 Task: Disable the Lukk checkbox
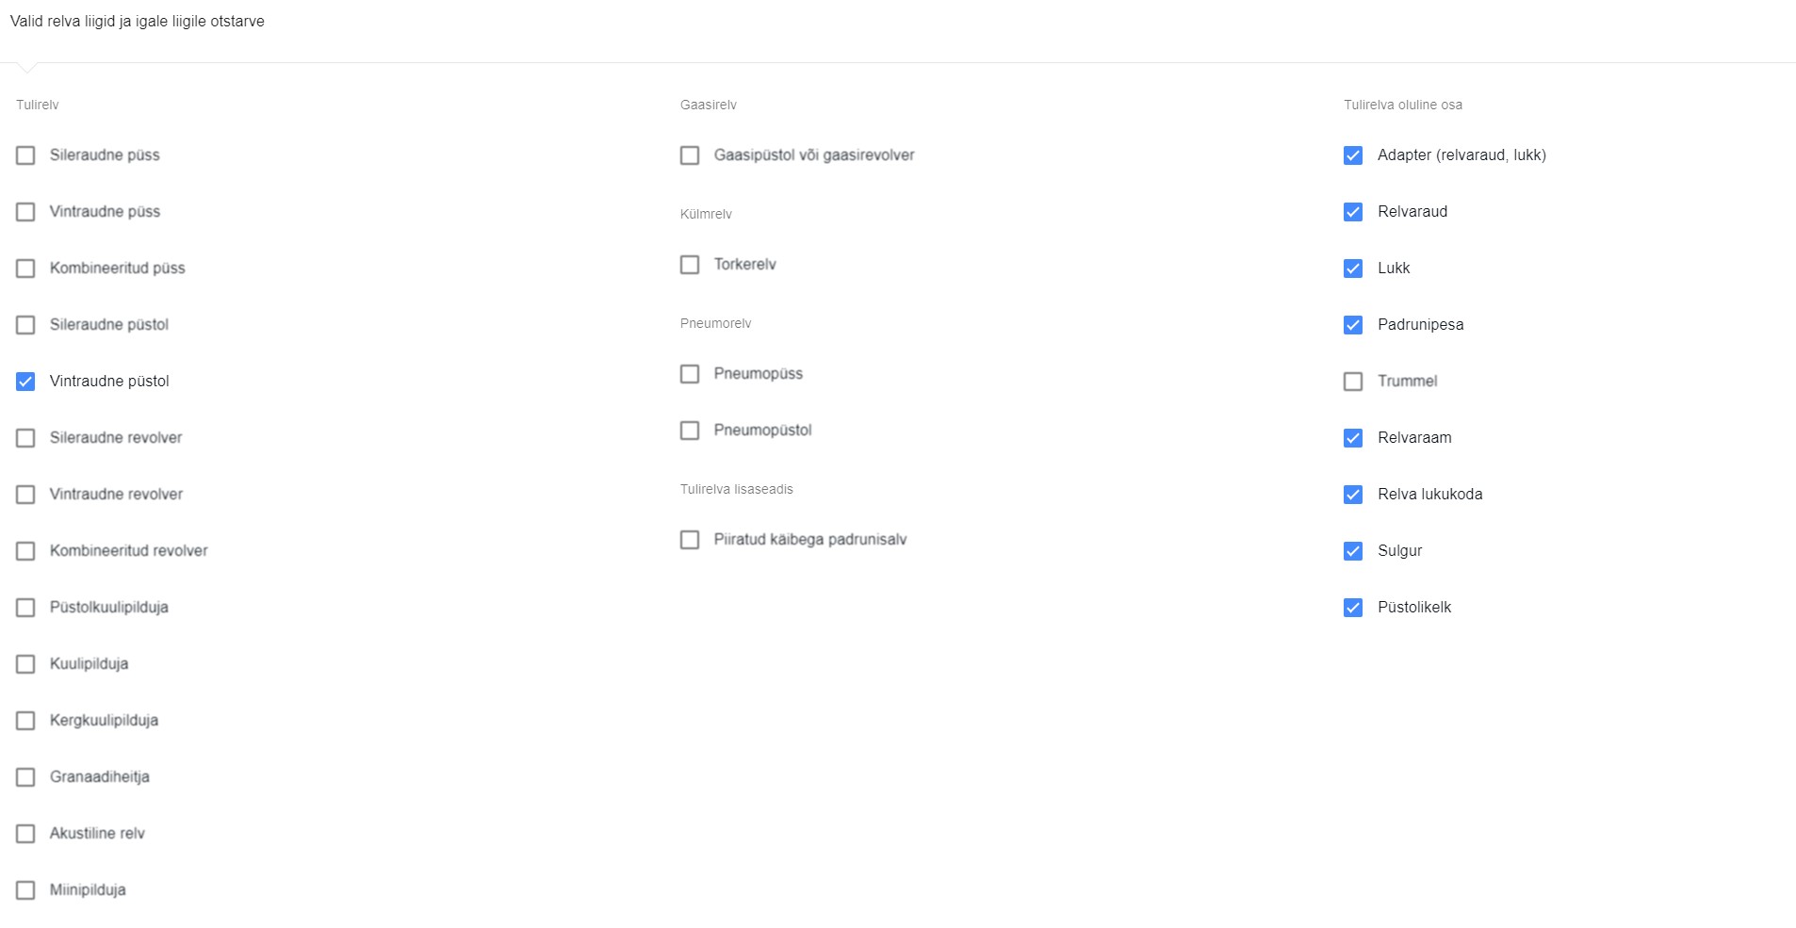pos(1353,269)
